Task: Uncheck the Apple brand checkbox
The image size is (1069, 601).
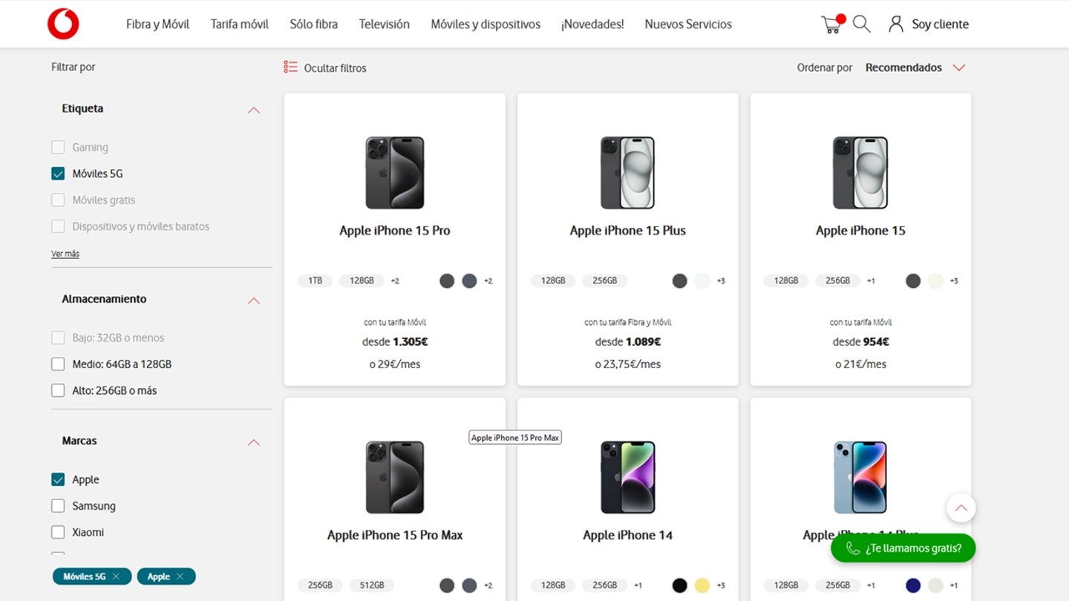Action: 58,479
